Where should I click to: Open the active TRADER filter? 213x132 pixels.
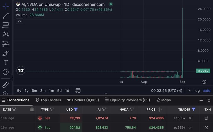194,109
